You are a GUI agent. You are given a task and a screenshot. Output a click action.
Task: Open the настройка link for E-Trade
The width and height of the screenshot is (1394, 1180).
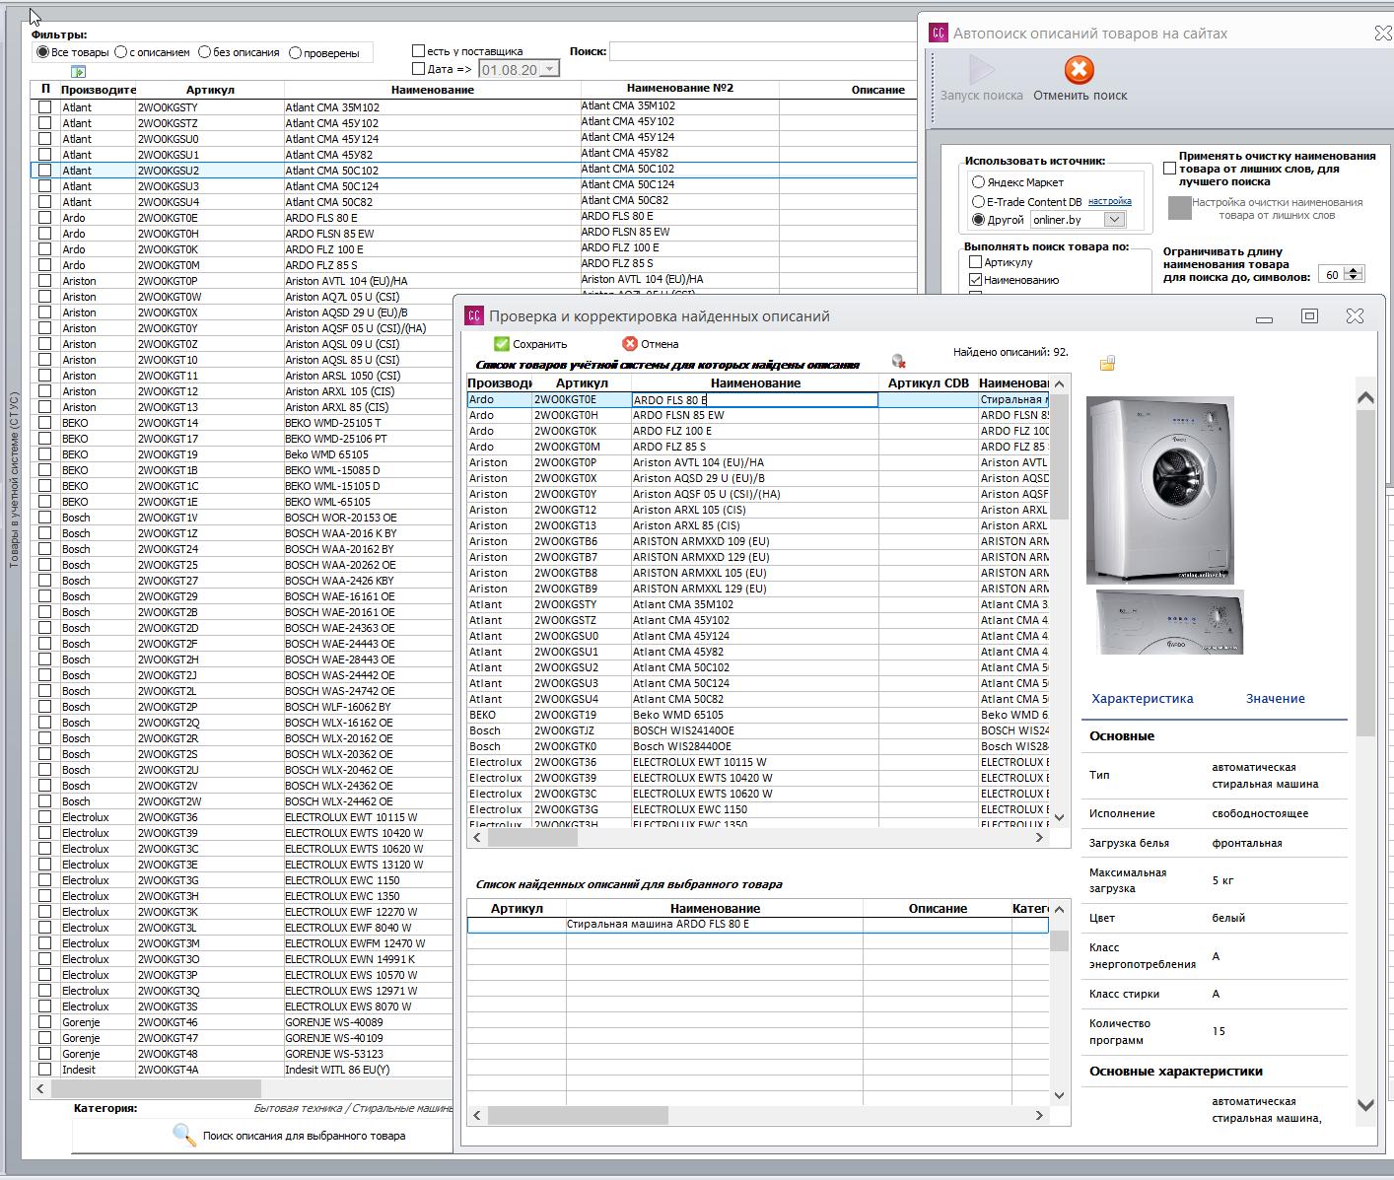click(x=1110, y=201)
